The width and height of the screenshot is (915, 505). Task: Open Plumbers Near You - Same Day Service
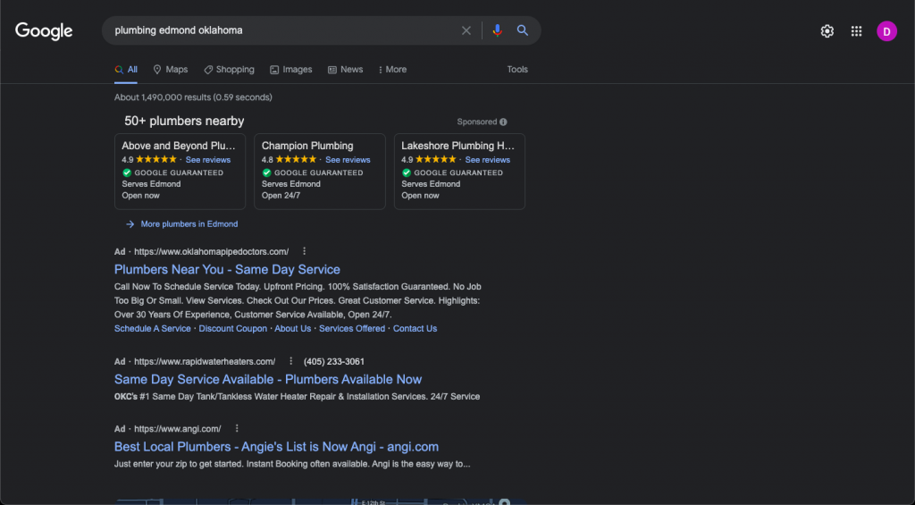227,269
